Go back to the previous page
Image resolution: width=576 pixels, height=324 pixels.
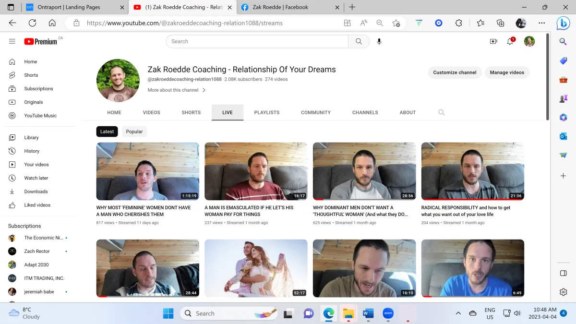tap(12, 23)
